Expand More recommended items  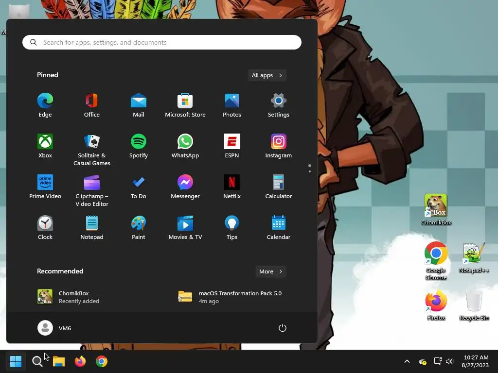pyautogui.click(x=270, y=271)
